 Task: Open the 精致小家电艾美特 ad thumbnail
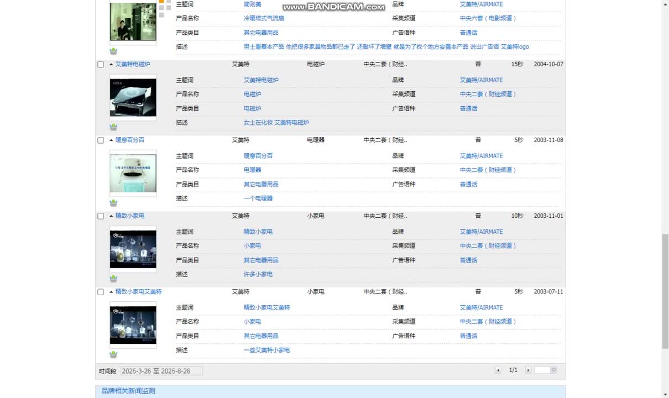(x=133, y=324)
